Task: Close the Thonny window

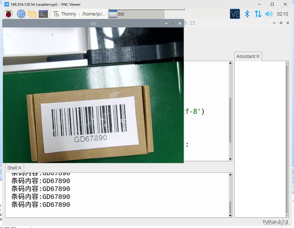Action: 288,23
